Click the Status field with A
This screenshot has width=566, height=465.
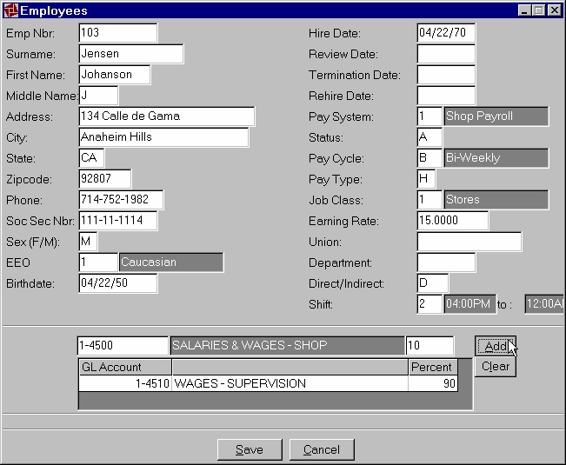(x=429, y=137)
